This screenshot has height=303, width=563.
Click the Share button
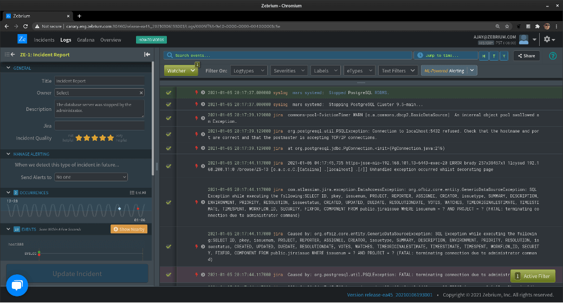point(526,56)
